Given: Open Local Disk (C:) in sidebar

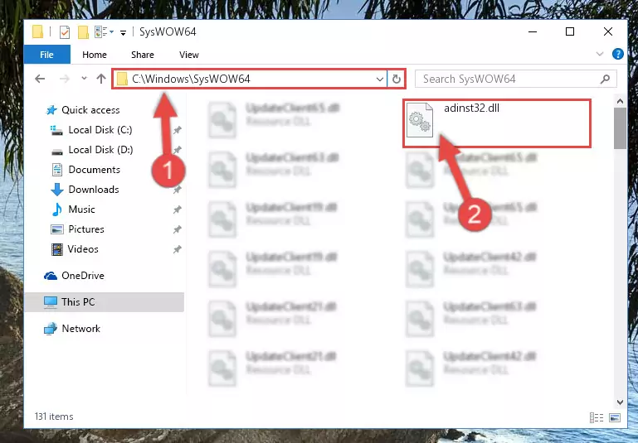Looking at the screenshot, I should coord(100,129).
